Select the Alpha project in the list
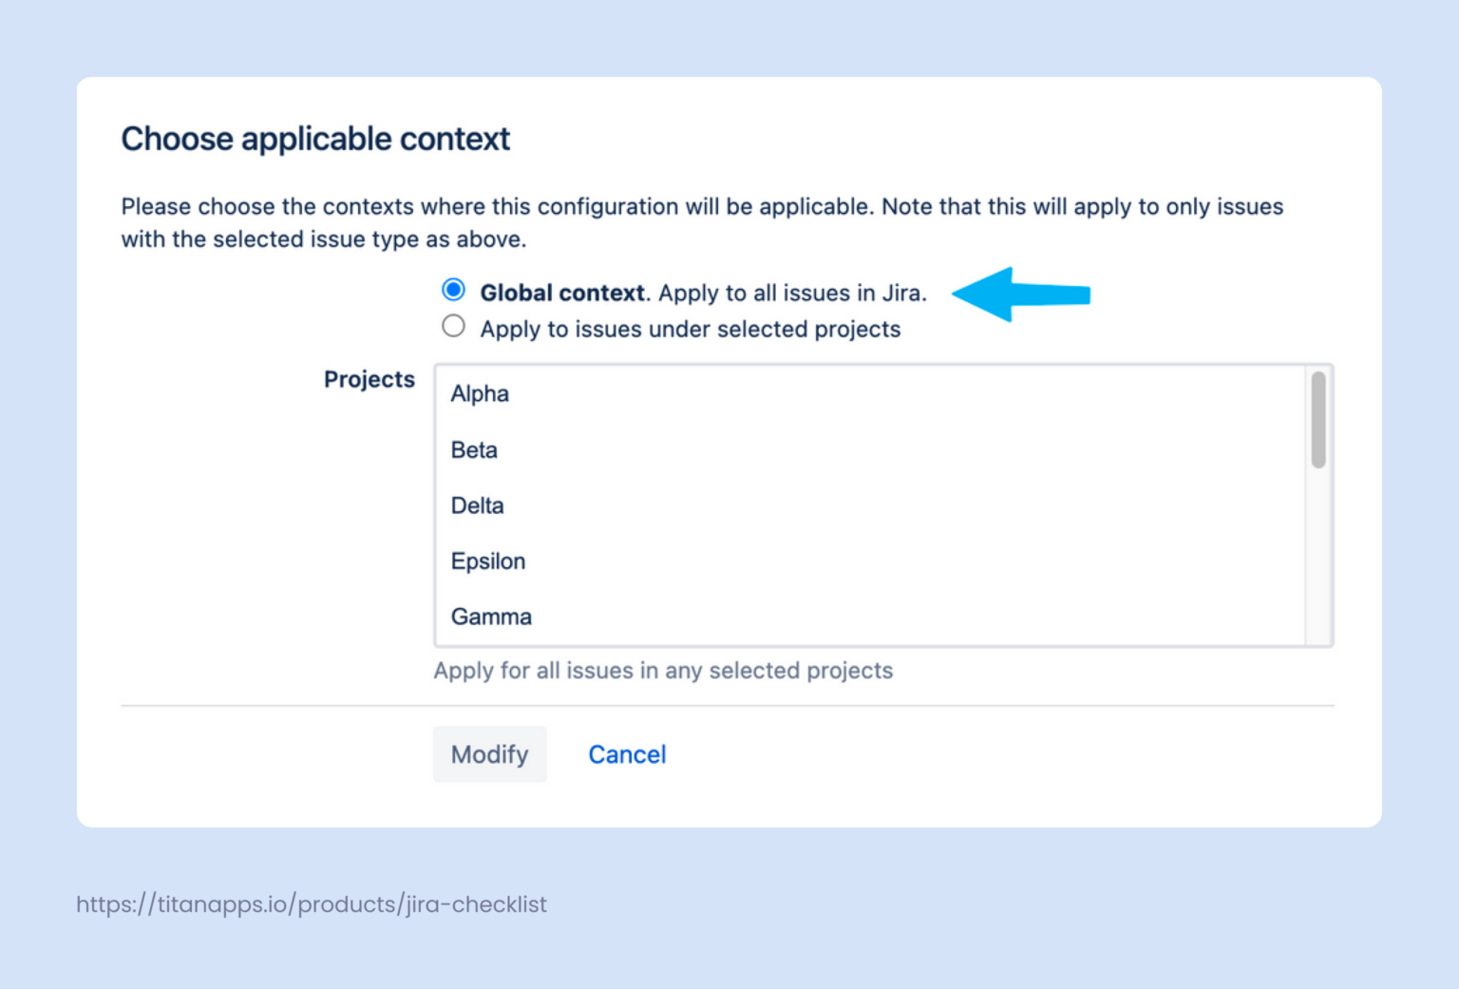The height and width of the screenshot is (989, 1459). click(x=480, y=393)
